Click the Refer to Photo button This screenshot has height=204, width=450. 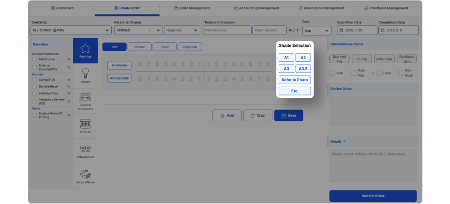coord(295,80)
